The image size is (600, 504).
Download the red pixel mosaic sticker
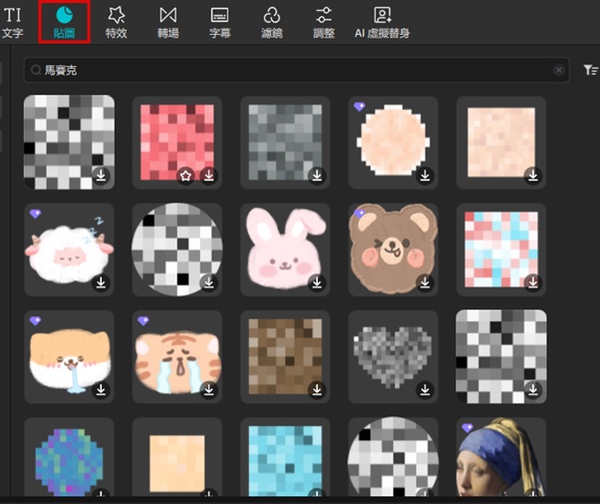(x=208, y=176)
